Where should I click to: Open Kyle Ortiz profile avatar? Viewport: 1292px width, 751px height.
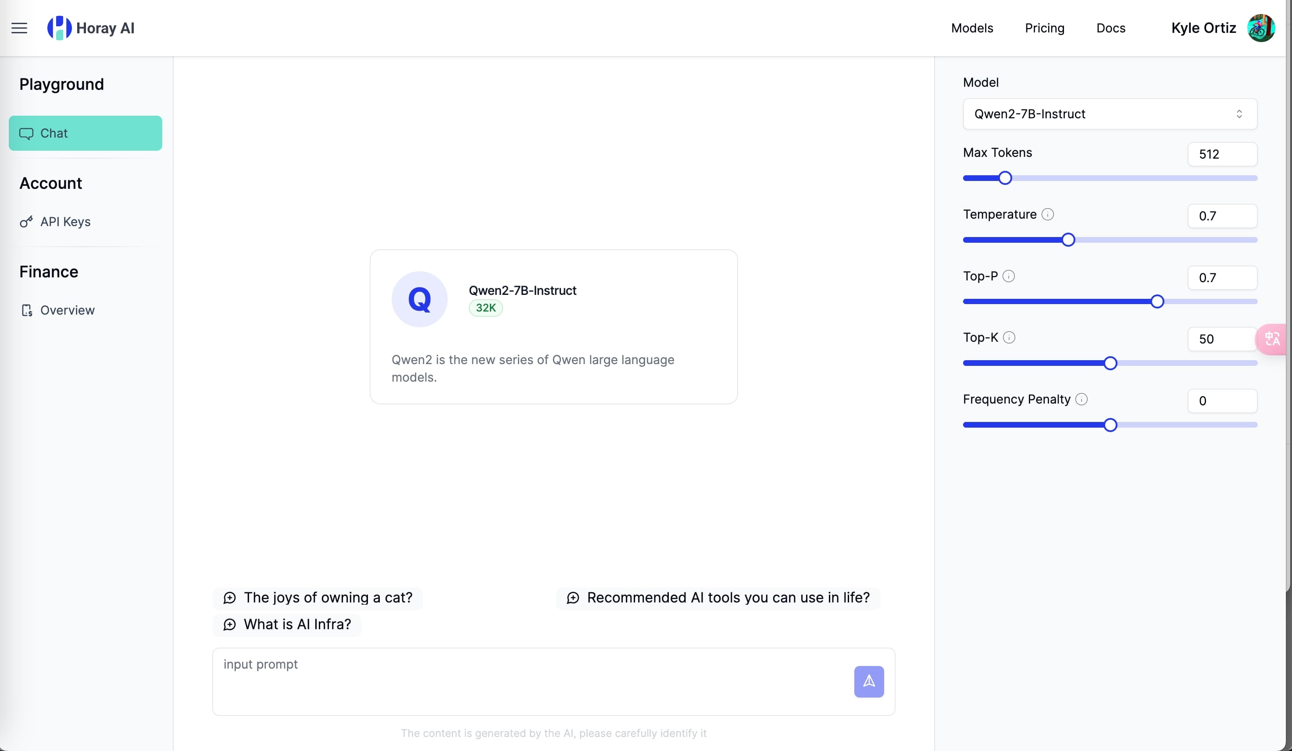tap(1261, 28)
